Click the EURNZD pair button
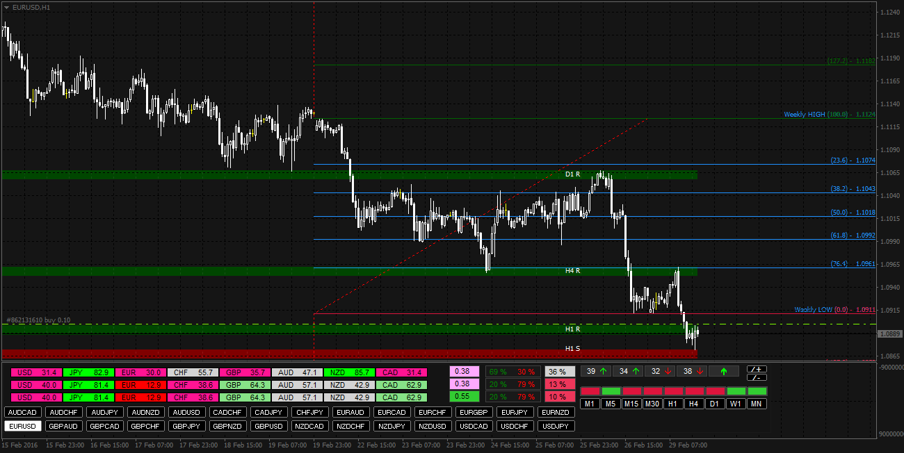Screen dimensions: 904x453 pyautogui.click(x=556, y=412)
